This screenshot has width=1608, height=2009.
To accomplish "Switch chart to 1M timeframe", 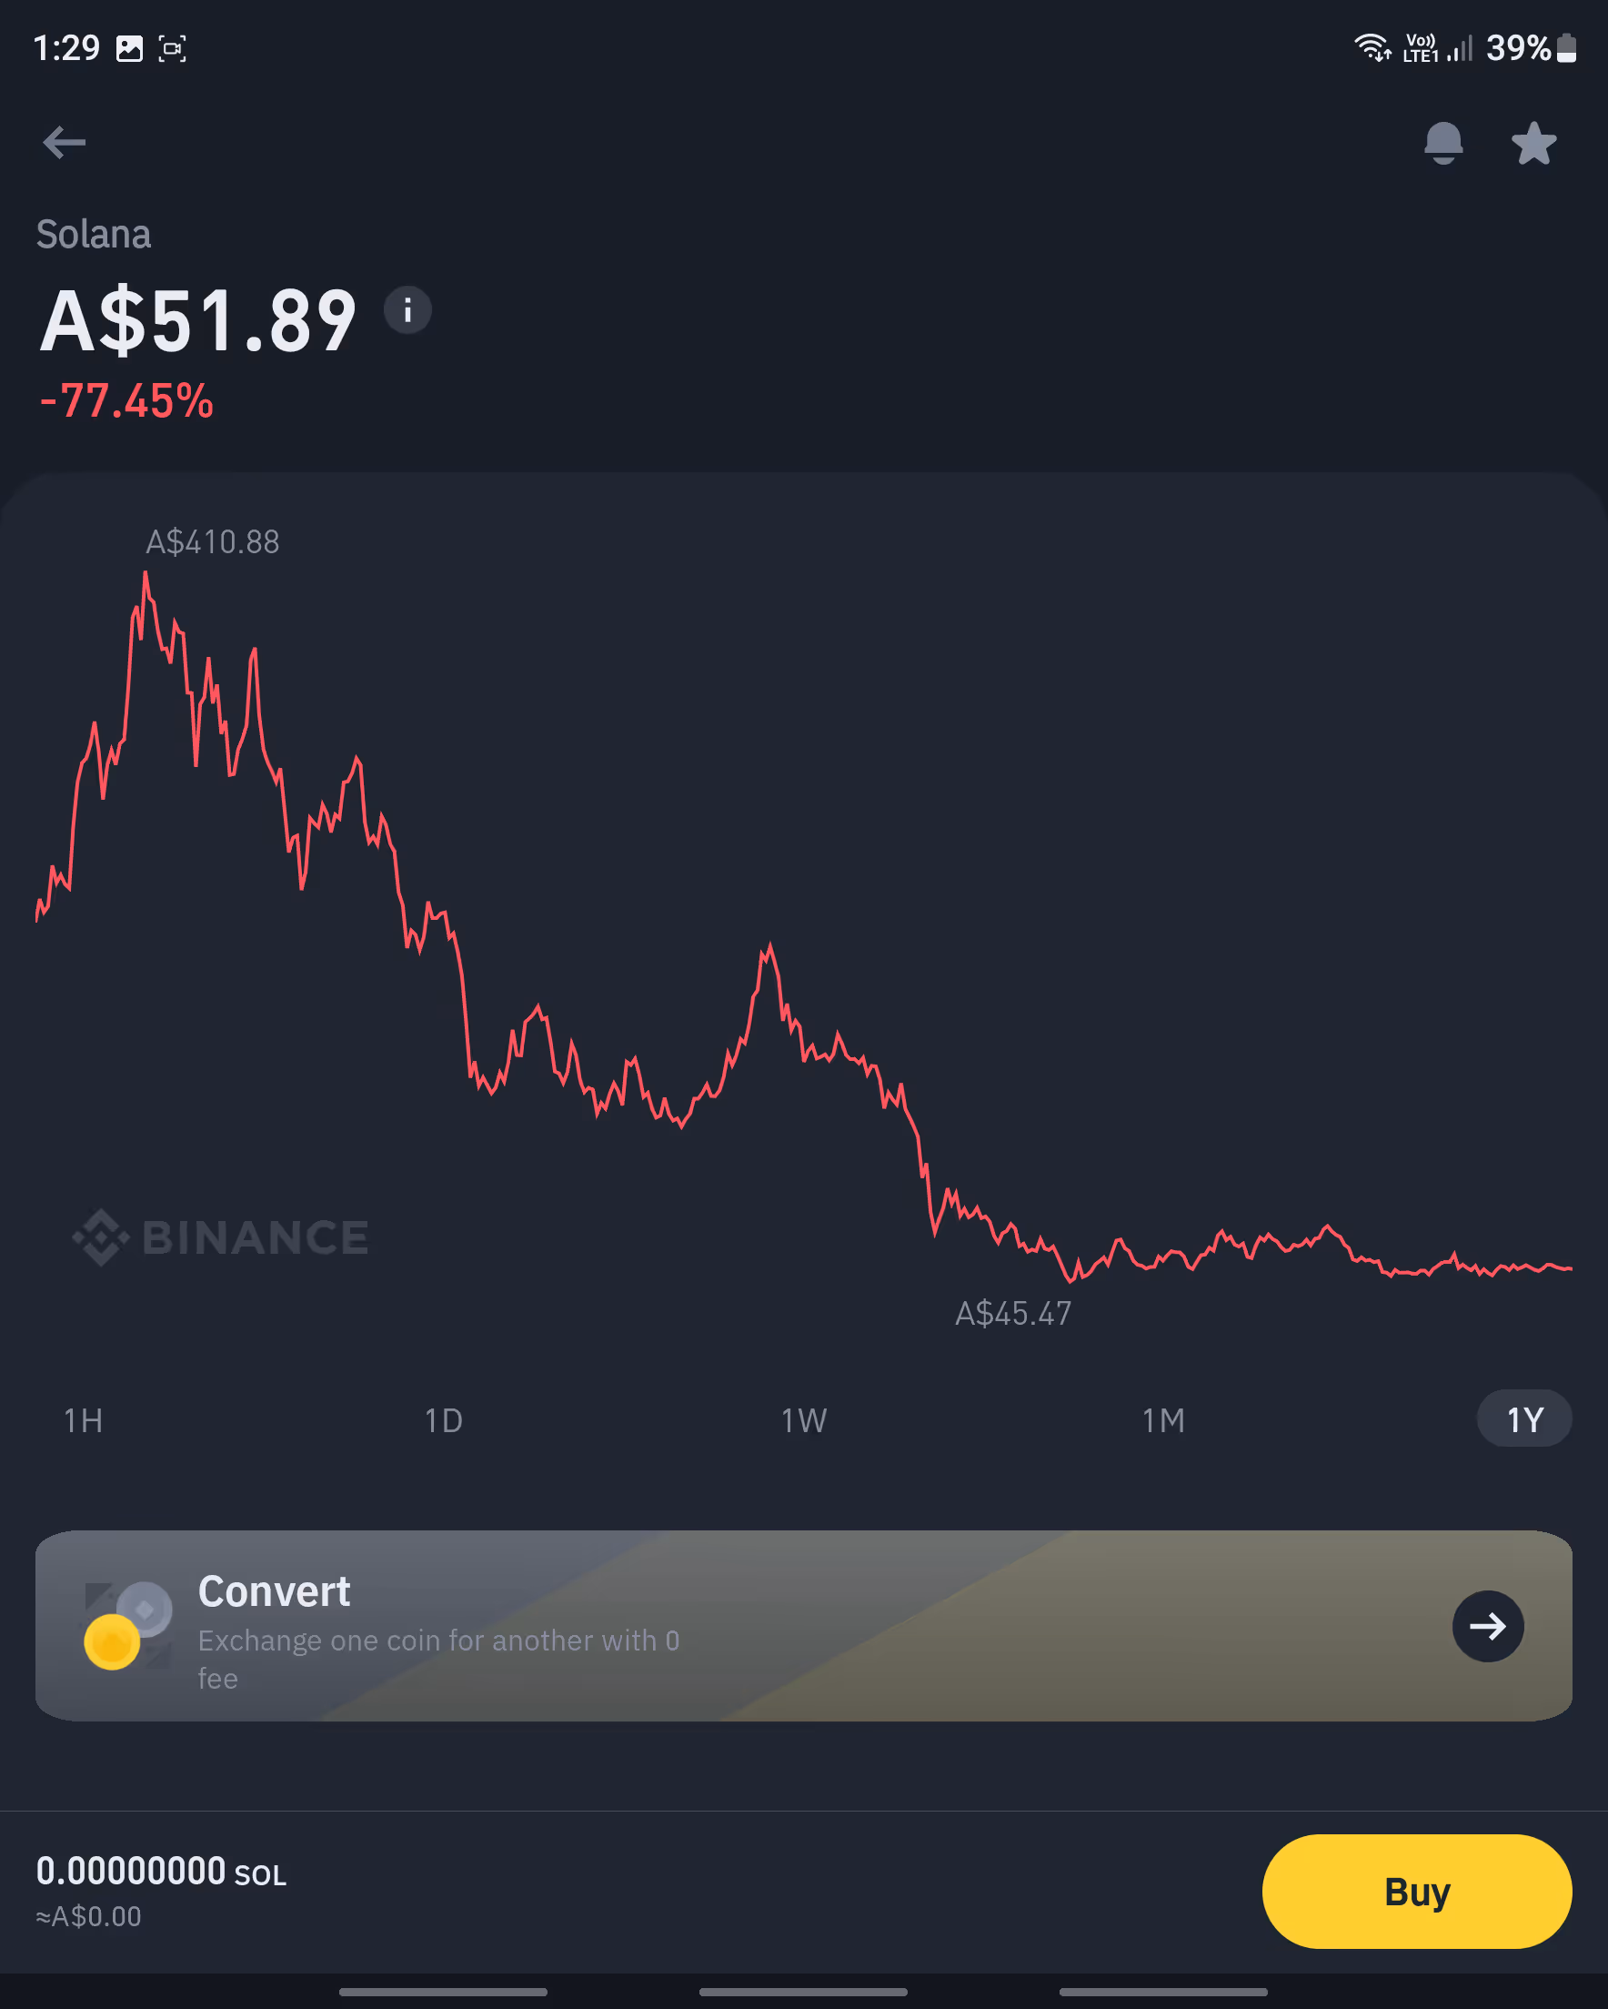I will [1163, 1420].
